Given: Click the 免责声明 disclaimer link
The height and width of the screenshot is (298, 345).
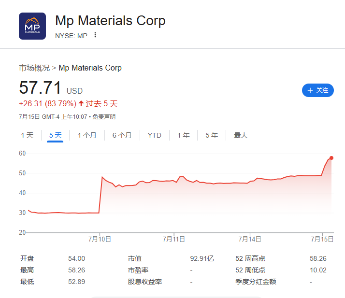Looking at the screenshot, I should tap(104, 116).
